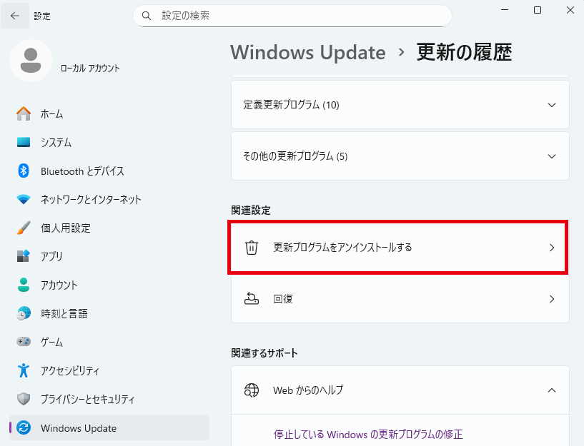Viewport: 584px width, 446px height.
Task: Click the 回復 recovery icon
Action: 252,299
